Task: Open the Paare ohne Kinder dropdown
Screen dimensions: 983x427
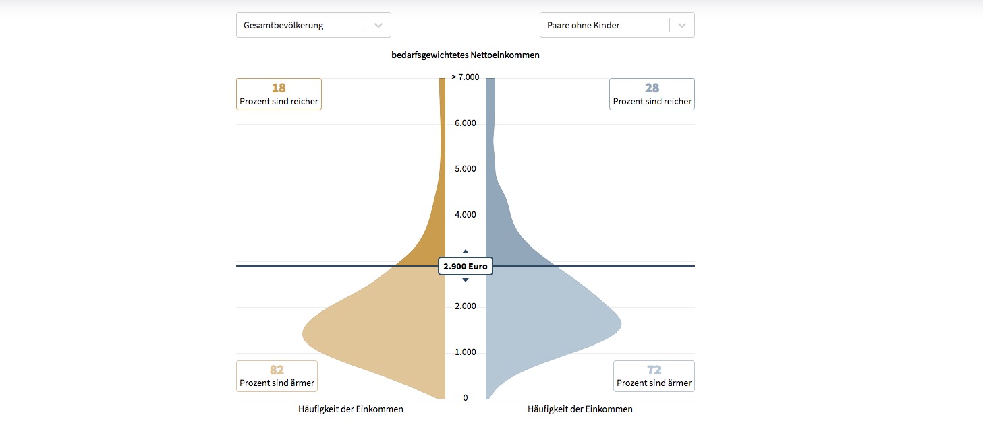Action: coord(604,25)
